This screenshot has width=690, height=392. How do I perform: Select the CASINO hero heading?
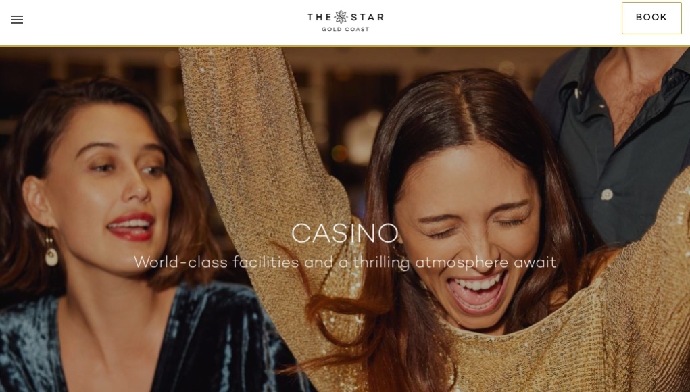click(x=345, y=233)
